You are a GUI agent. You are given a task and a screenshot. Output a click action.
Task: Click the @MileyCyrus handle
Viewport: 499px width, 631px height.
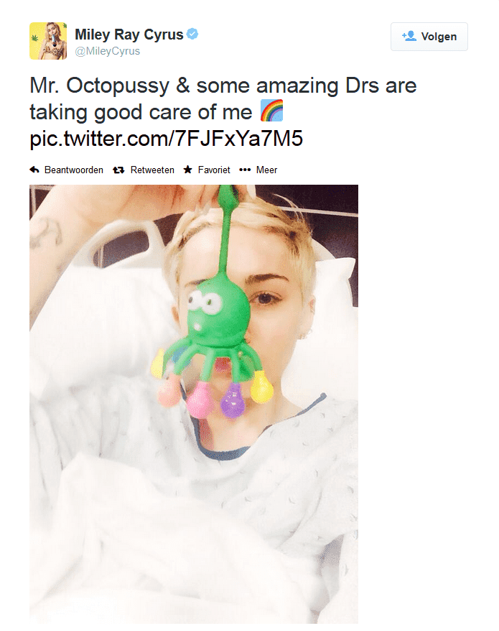[x=107, y=51]
